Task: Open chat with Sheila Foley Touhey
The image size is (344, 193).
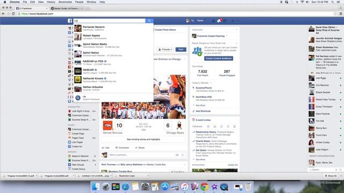Action: click(x=325, y=100)
